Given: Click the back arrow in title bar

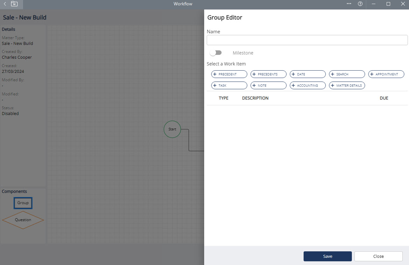Looking at the screenshot, I should tap(5, 4).
